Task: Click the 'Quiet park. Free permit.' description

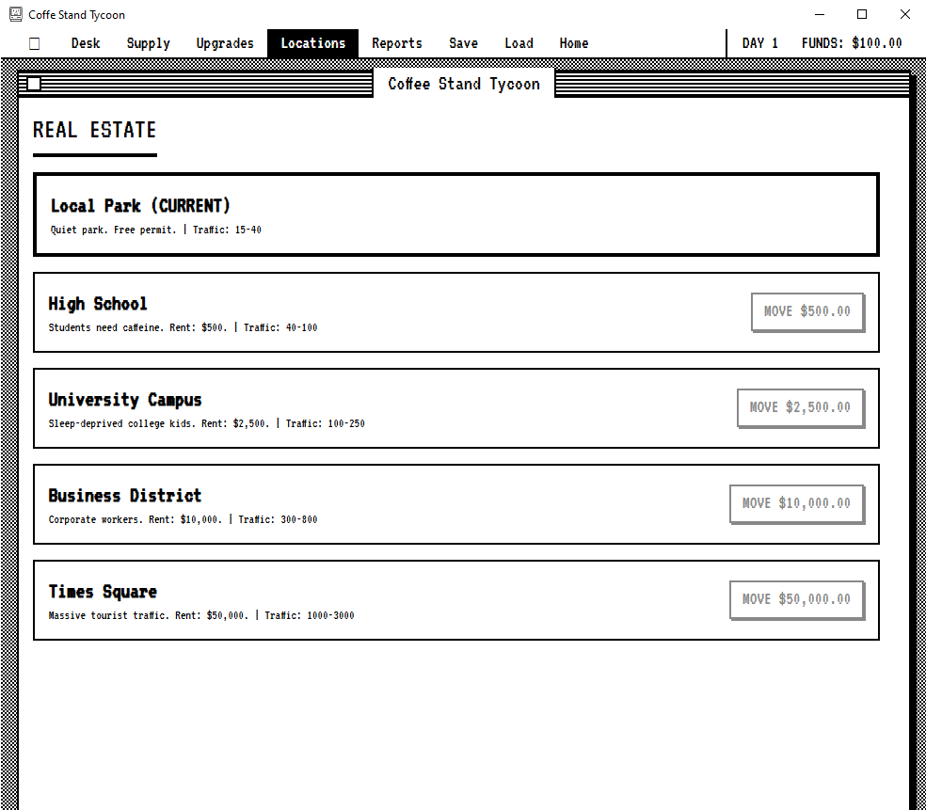Action: tap(113, 230)
